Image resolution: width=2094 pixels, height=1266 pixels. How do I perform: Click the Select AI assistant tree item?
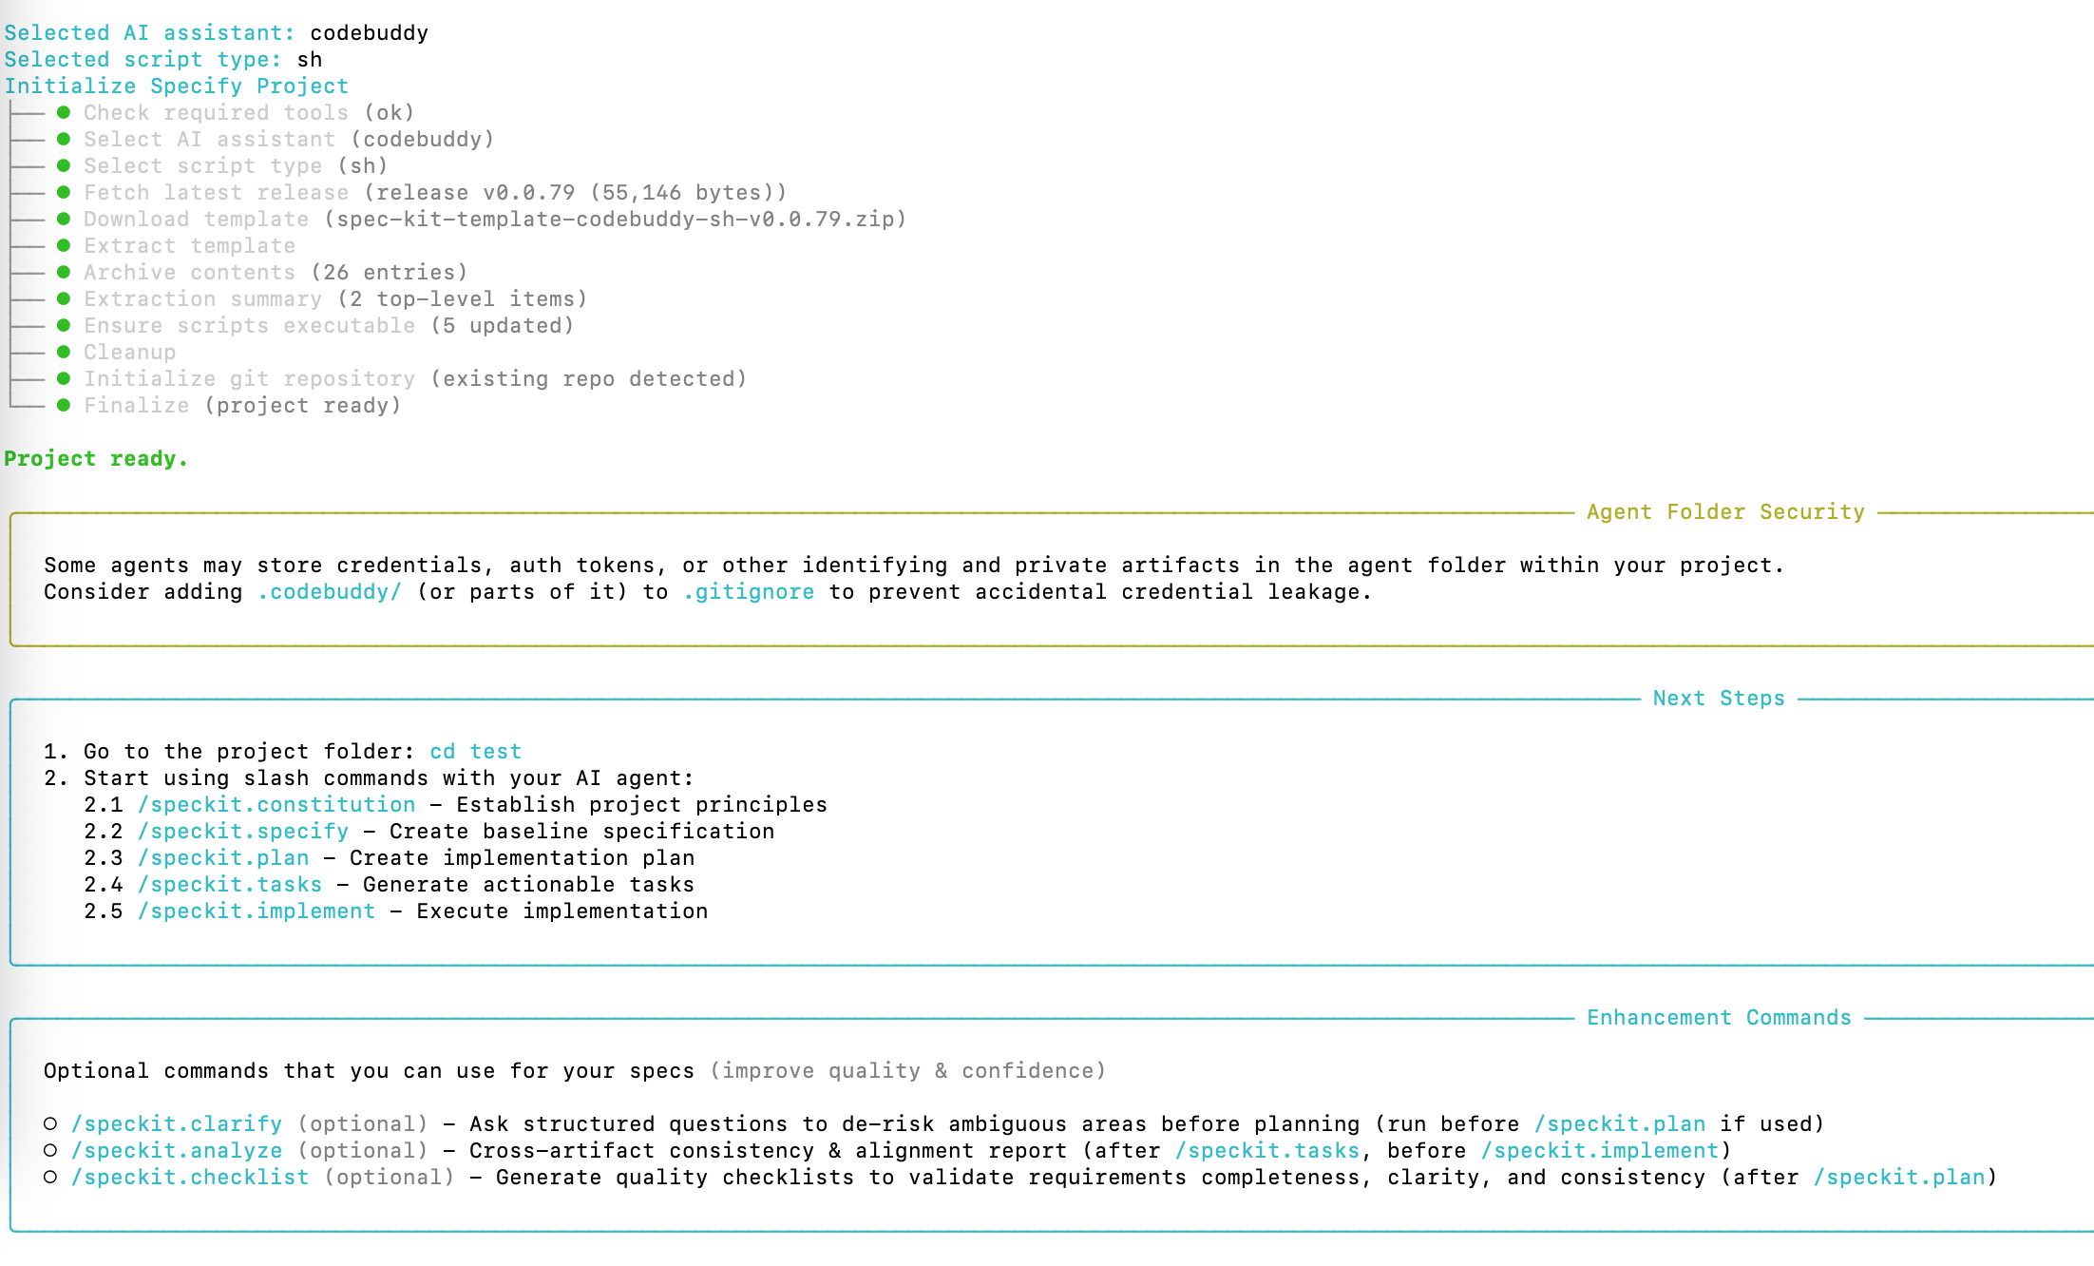point(209,140)
